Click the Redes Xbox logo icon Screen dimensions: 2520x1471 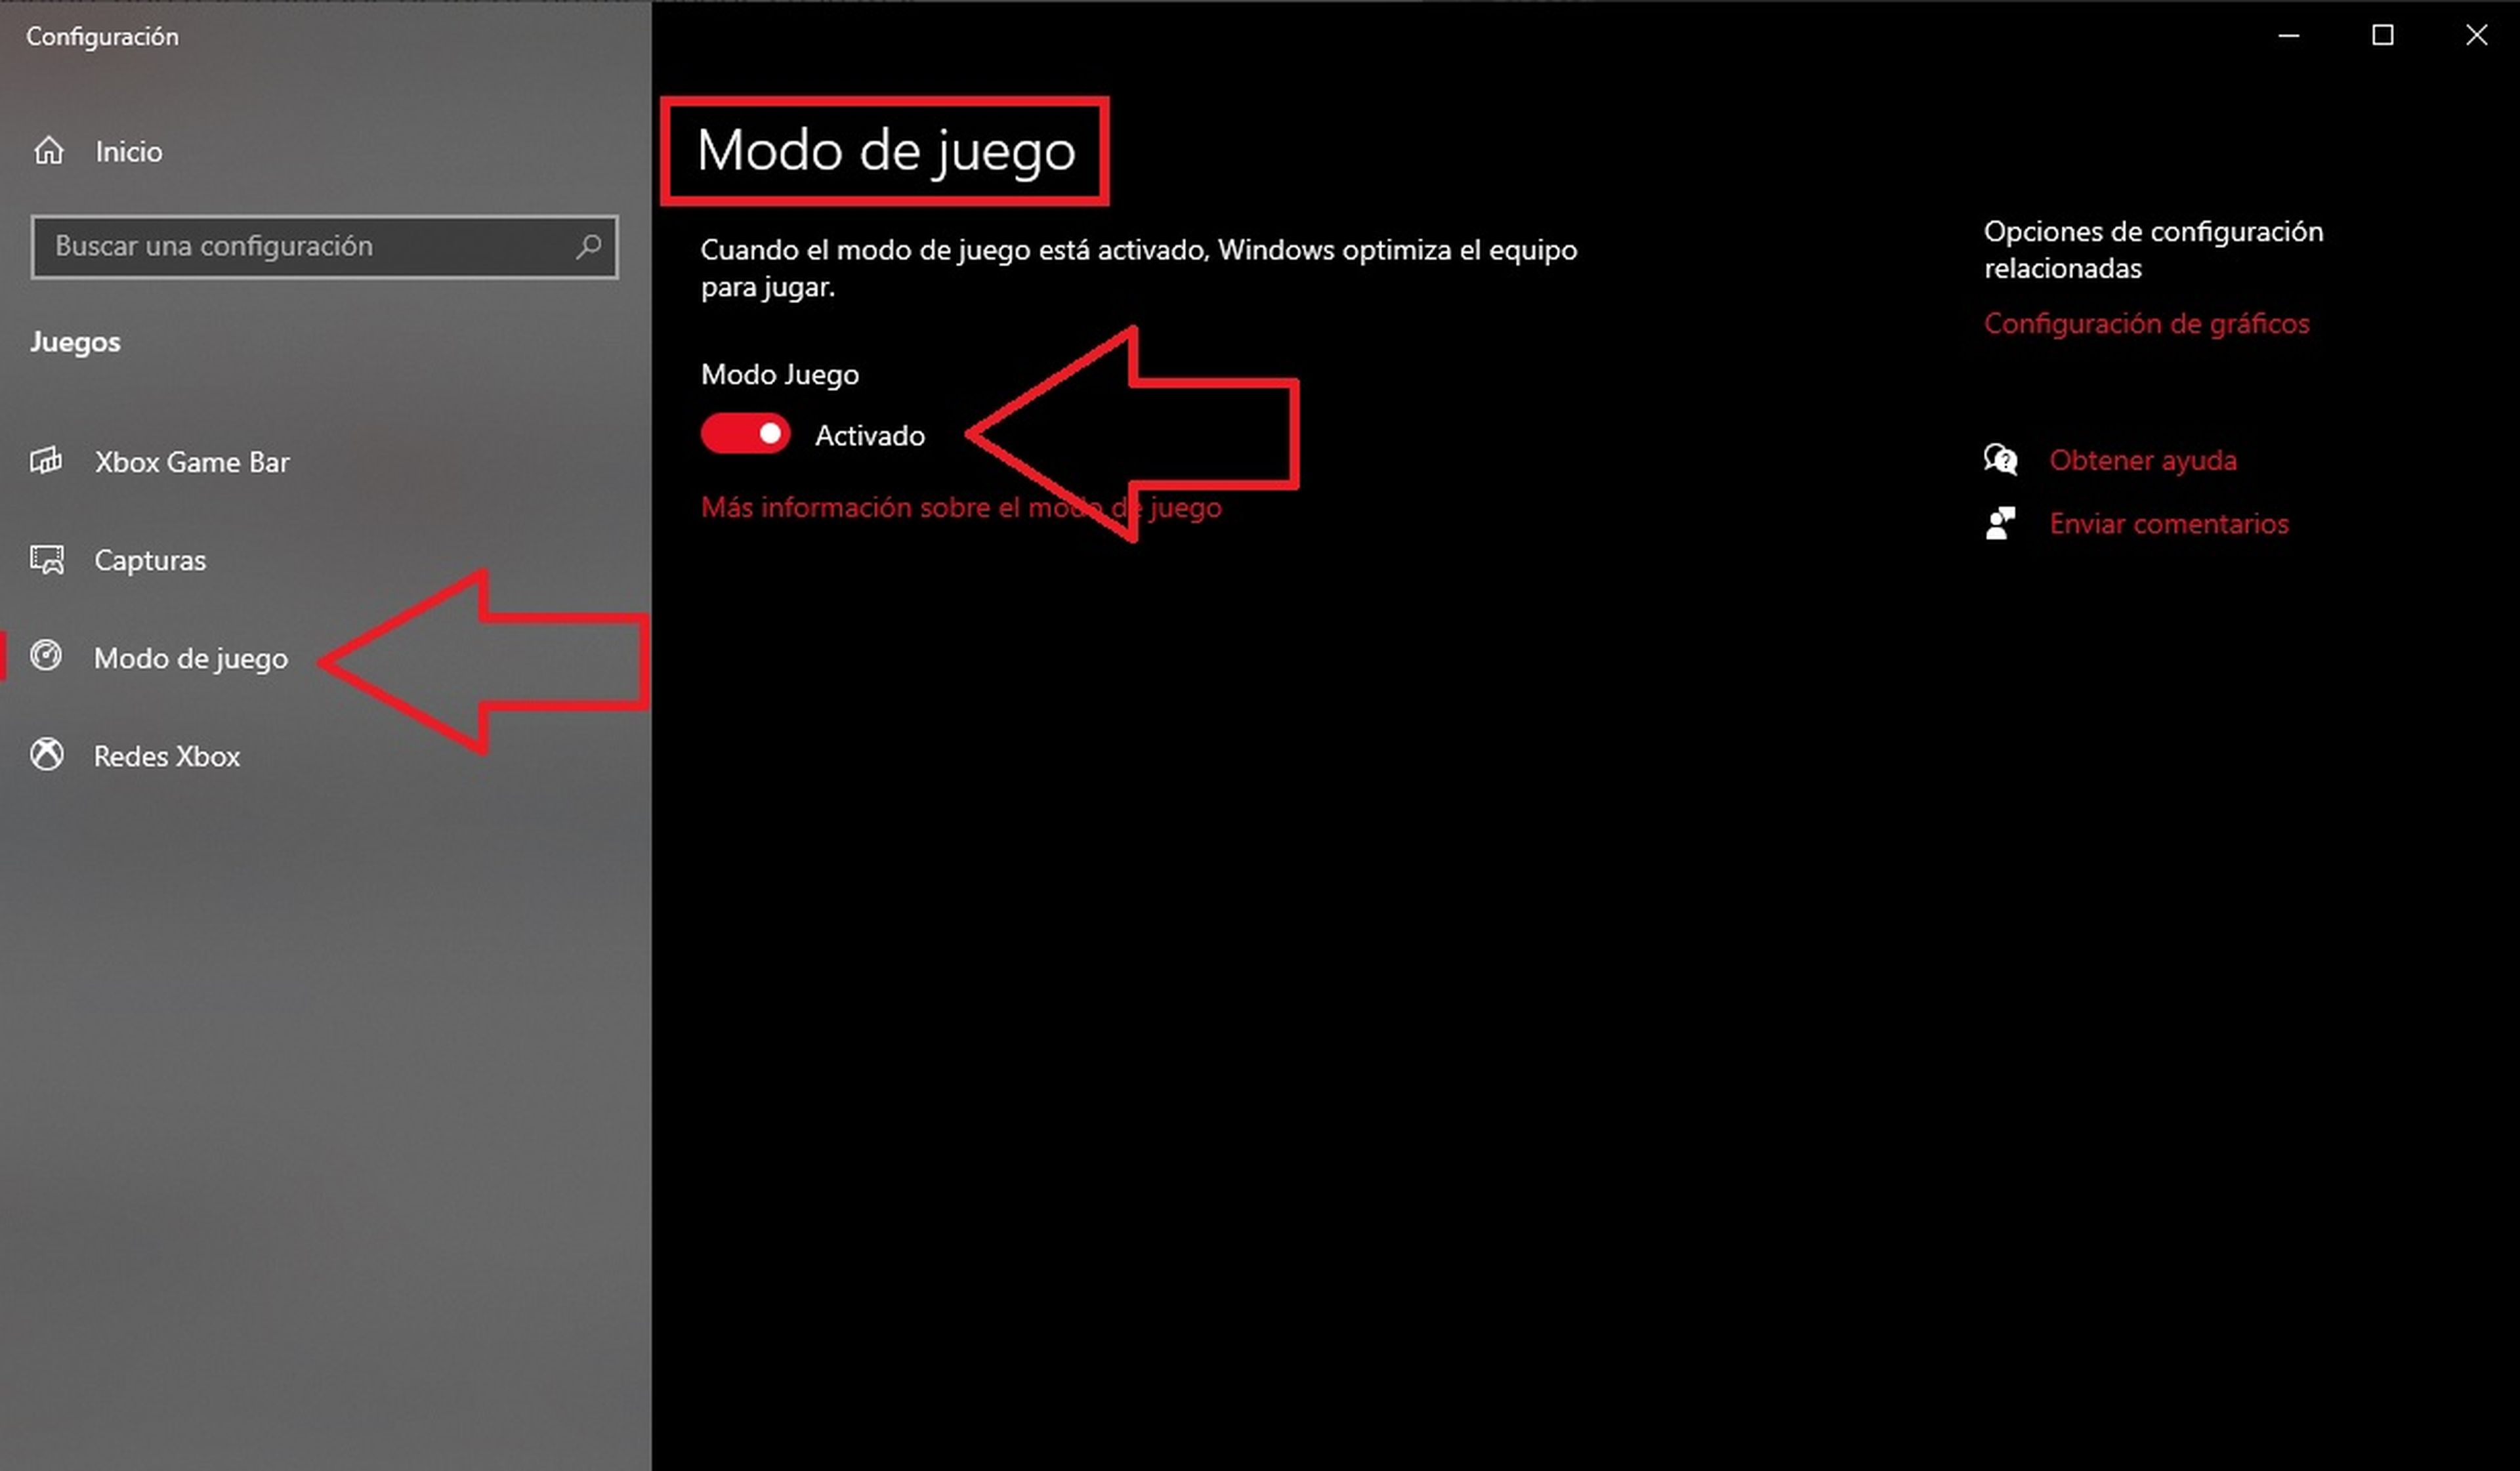[46, 754]
